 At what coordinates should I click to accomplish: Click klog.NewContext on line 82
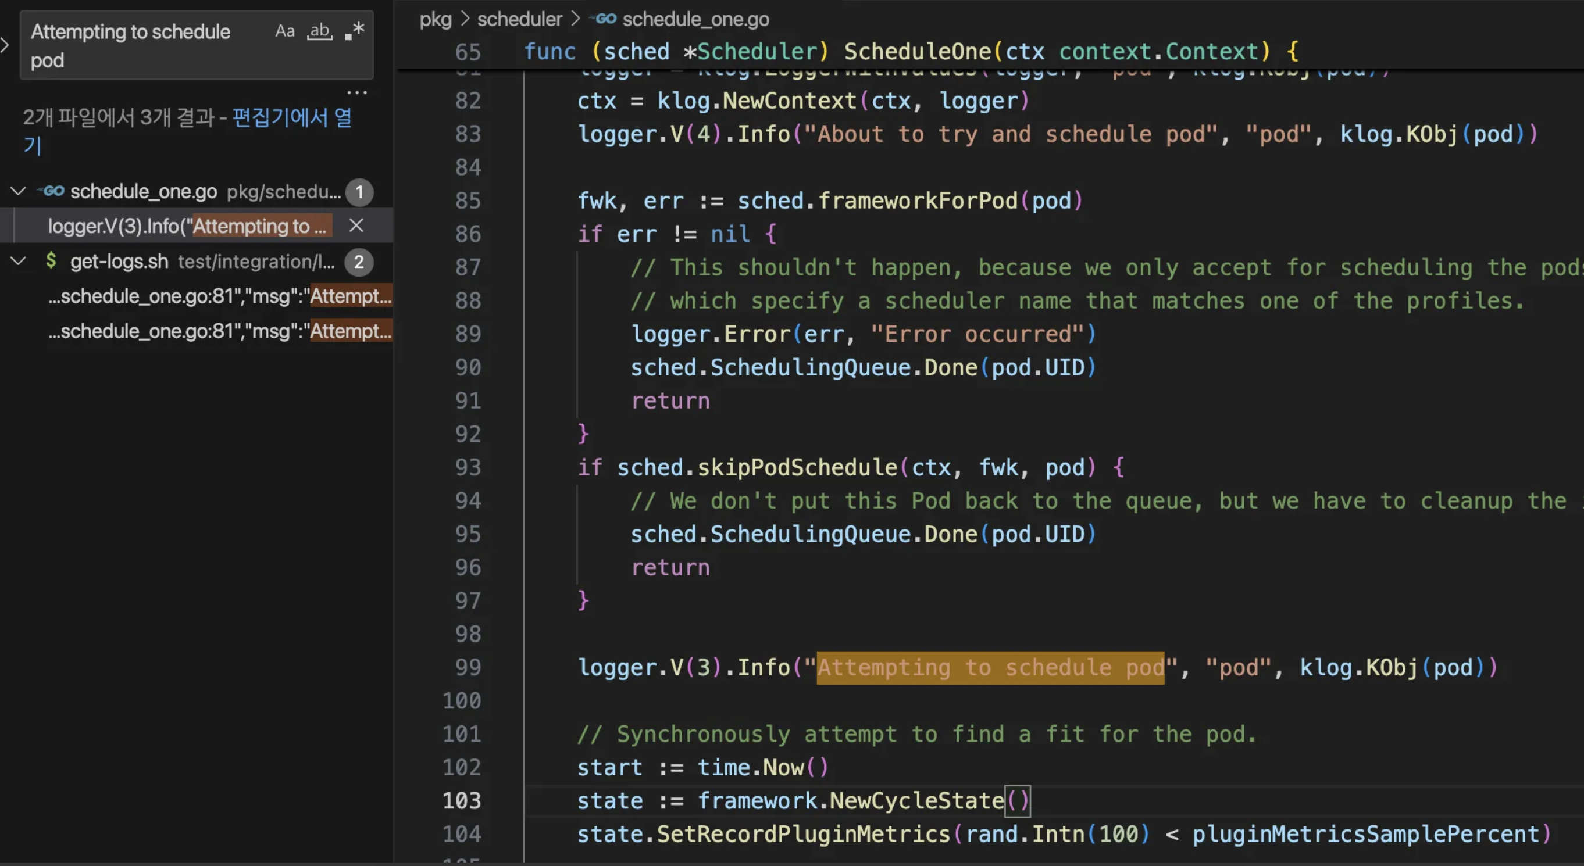(x=757, y=101)
